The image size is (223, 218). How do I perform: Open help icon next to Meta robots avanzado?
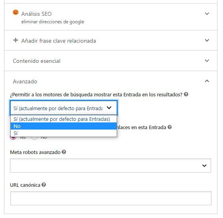click(x=64, y=152)
